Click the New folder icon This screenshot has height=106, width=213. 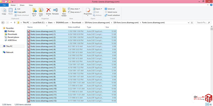coord(64,11)
